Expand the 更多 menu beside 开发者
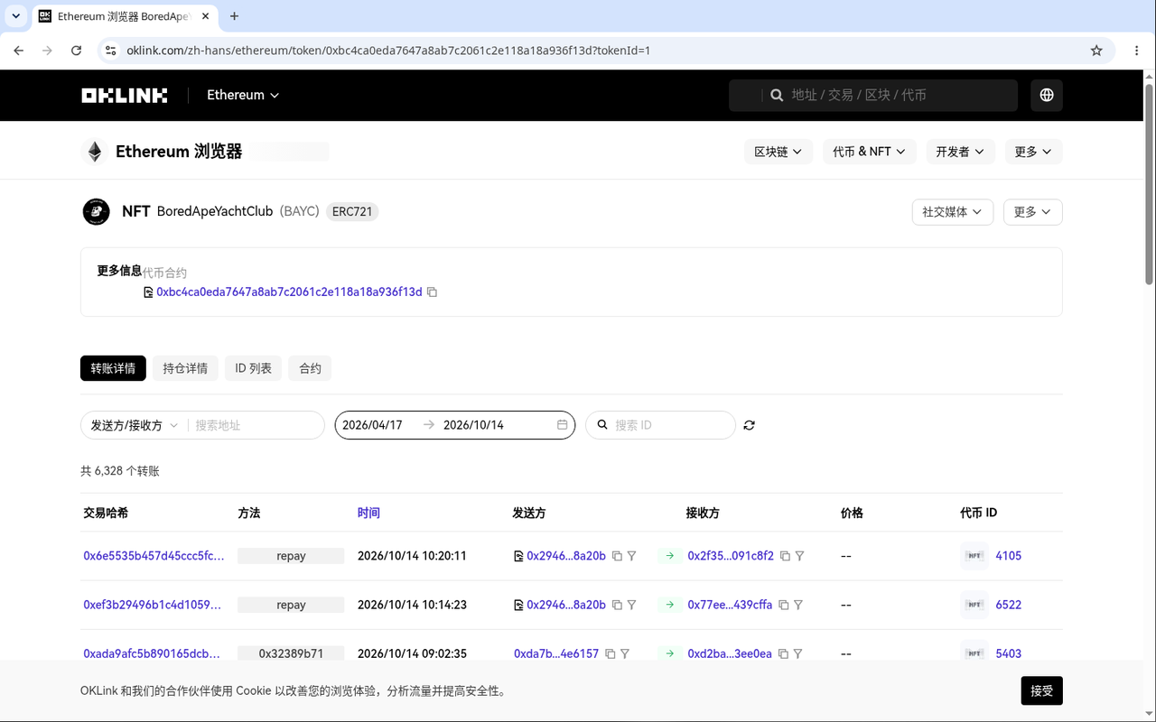 [1034, 152]
